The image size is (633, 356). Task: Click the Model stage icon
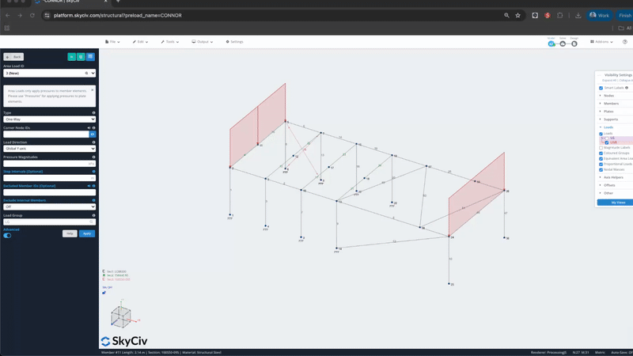[x=552, y=44]
